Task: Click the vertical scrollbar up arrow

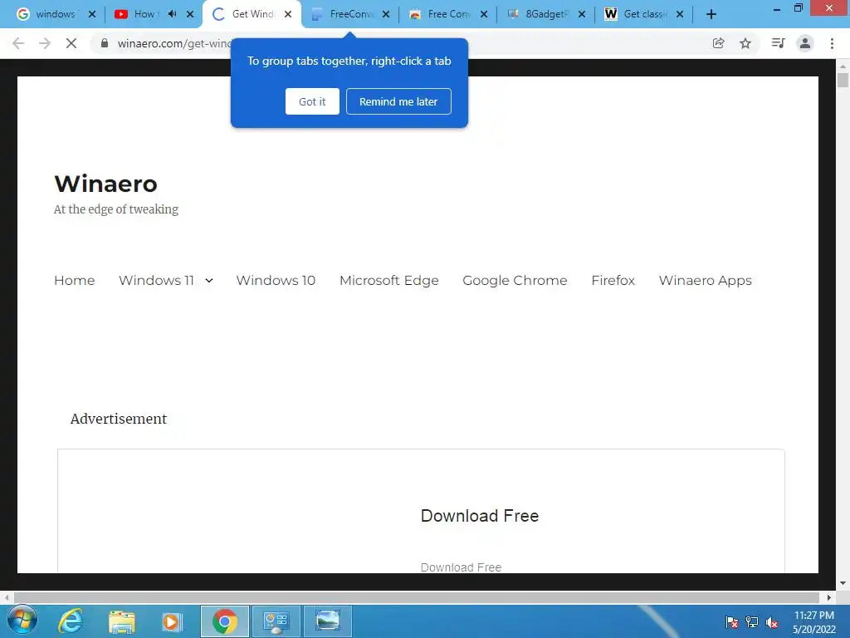Action: point(843,66)
